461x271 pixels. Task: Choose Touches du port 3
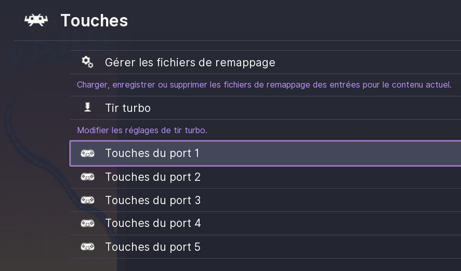click(x=153, y=201)
